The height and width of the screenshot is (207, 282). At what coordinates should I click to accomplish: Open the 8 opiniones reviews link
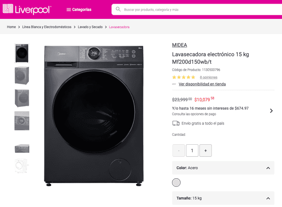pos(208,77)
